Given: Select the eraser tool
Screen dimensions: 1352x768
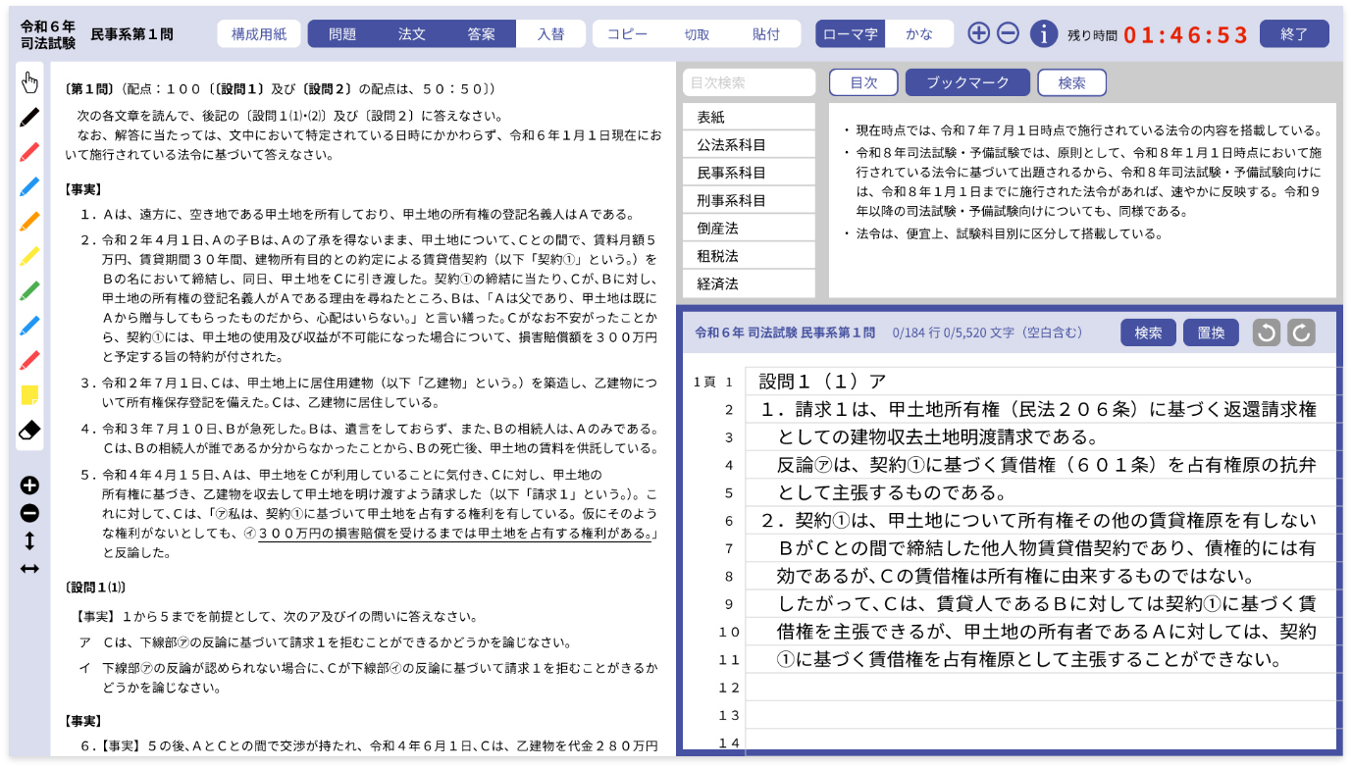Looking at the screenshot, I should click(29, 430).
